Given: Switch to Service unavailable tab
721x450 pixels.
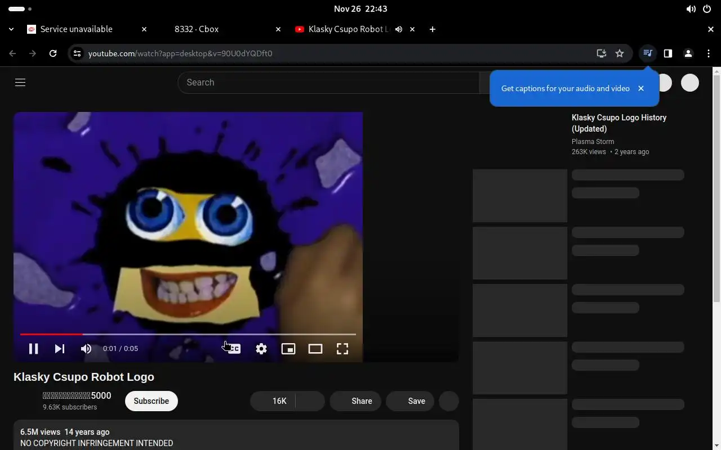Looking at the screenshot, I should click(x=87, y=29).
